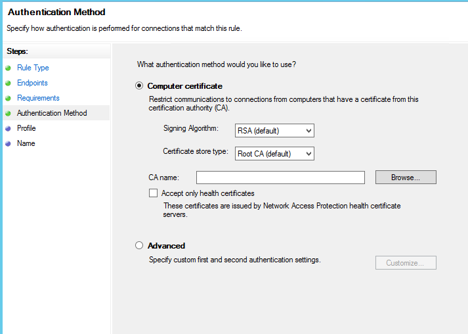Open the Certificate store type dropdown
Screen dimensions: 468x334
[274, 154]
